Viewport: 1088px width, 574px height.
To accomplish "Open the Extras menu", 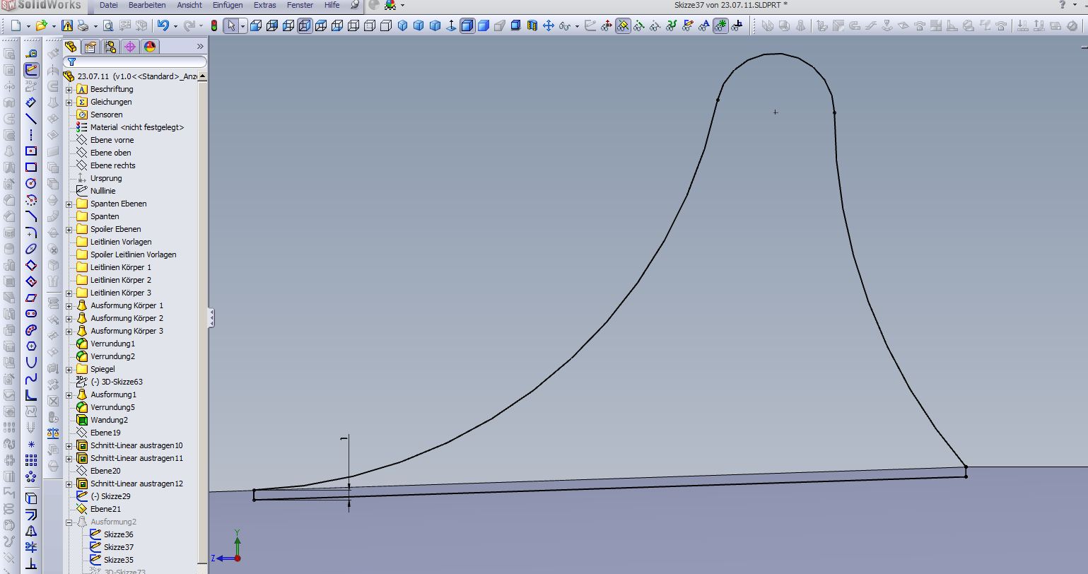I will (265, 5).
